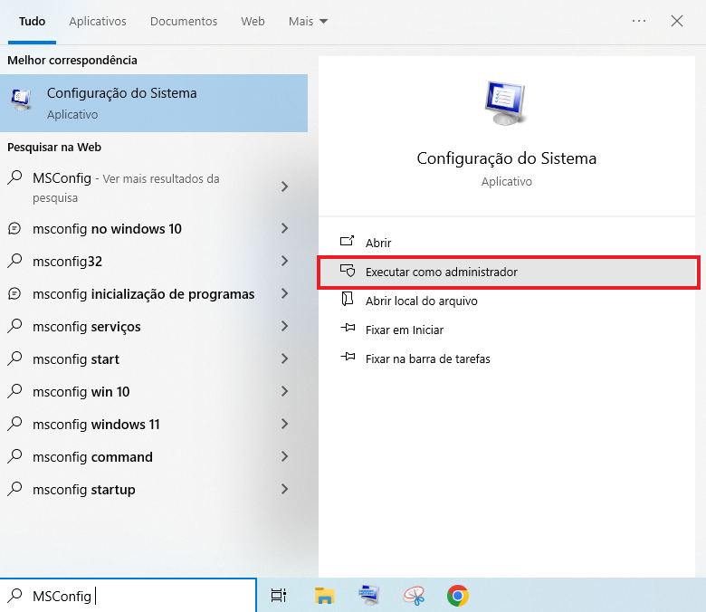Launch Google Chrome from the taskbar

point(458,596)
